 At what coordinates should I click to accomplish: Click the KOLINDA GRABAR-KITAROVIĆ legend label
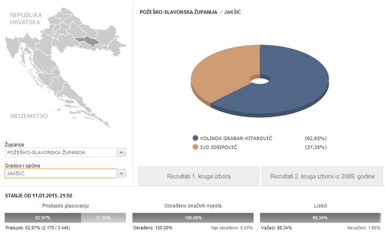pos(236,138)
